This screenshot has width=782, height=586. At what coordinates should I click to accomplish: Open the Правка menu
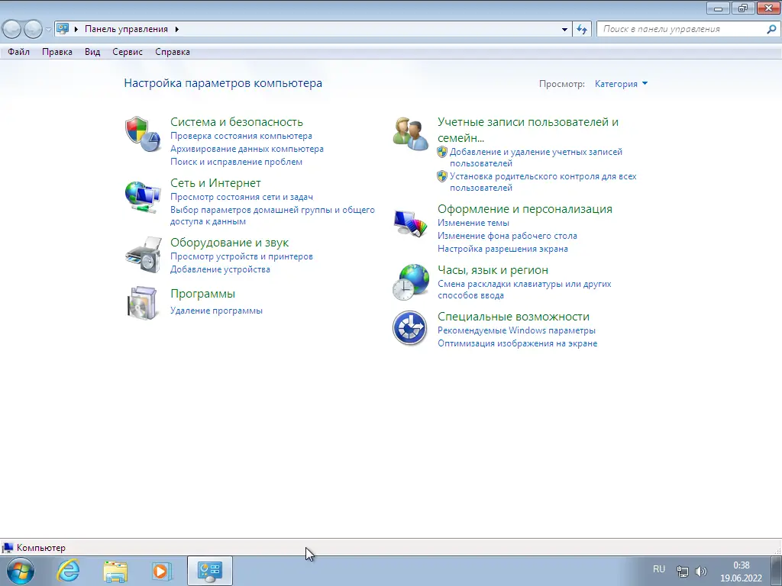(57, 52)
